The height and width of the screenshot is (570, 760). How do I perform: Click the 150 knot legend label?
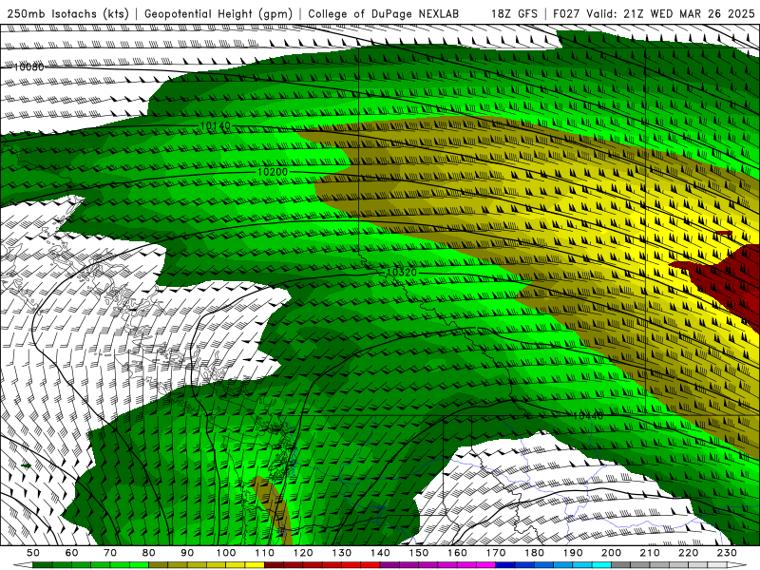click(x=419, y=553)
